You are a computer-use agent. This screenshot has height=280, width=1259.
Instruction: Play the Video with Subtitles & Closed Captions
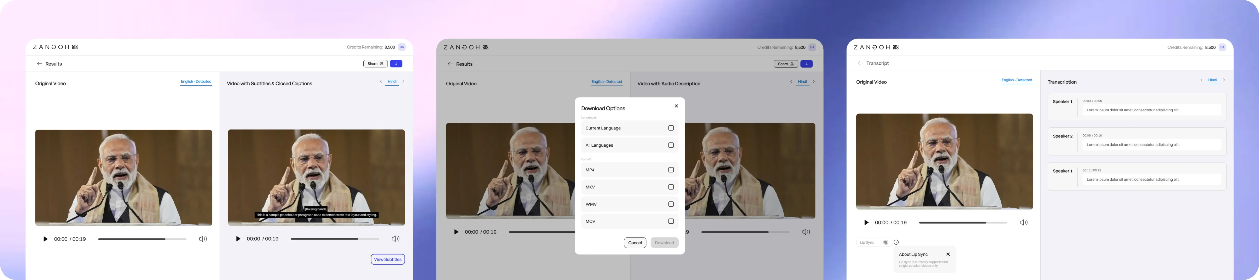238,239
